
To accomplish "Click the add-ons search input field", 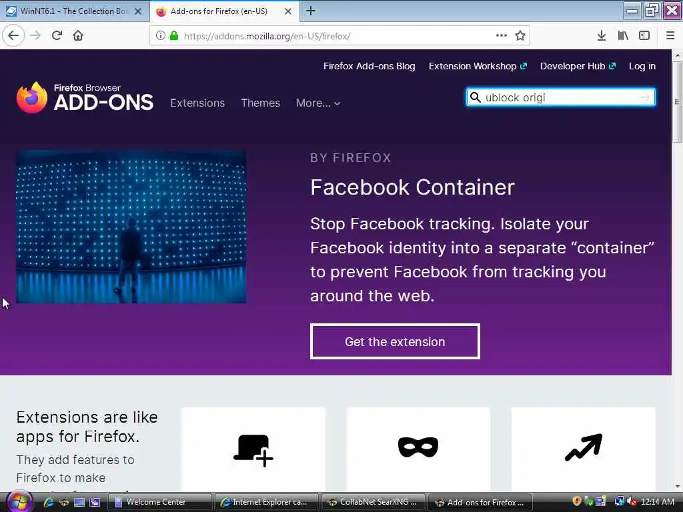I will click(x=560, y=97).
